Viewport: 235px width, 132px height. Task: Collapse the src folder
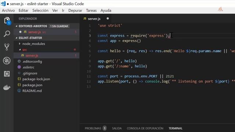(x=20, y=49)
